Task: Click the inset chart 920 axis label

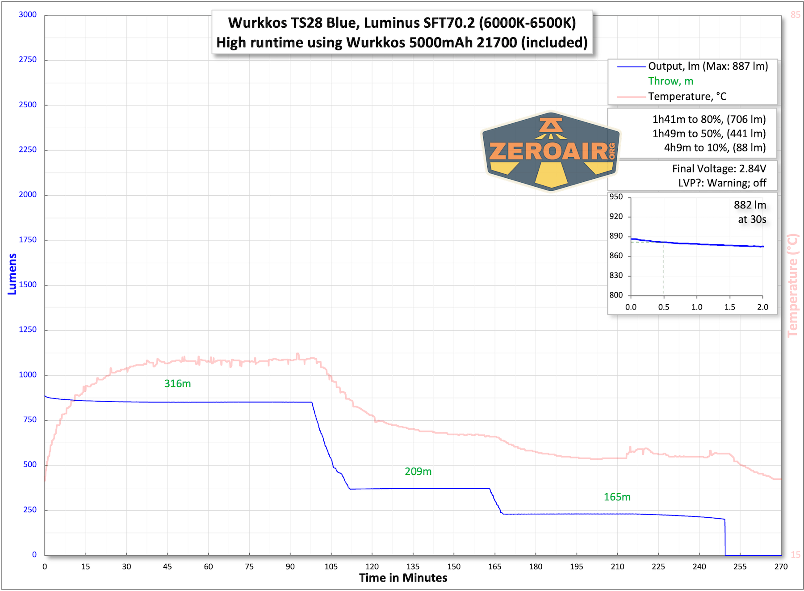Action: click(616, 217)
